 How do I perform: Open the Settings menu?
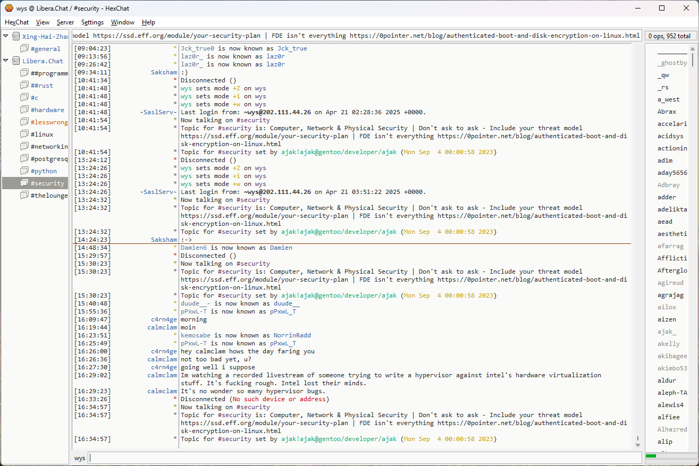(x=92, y=22)
